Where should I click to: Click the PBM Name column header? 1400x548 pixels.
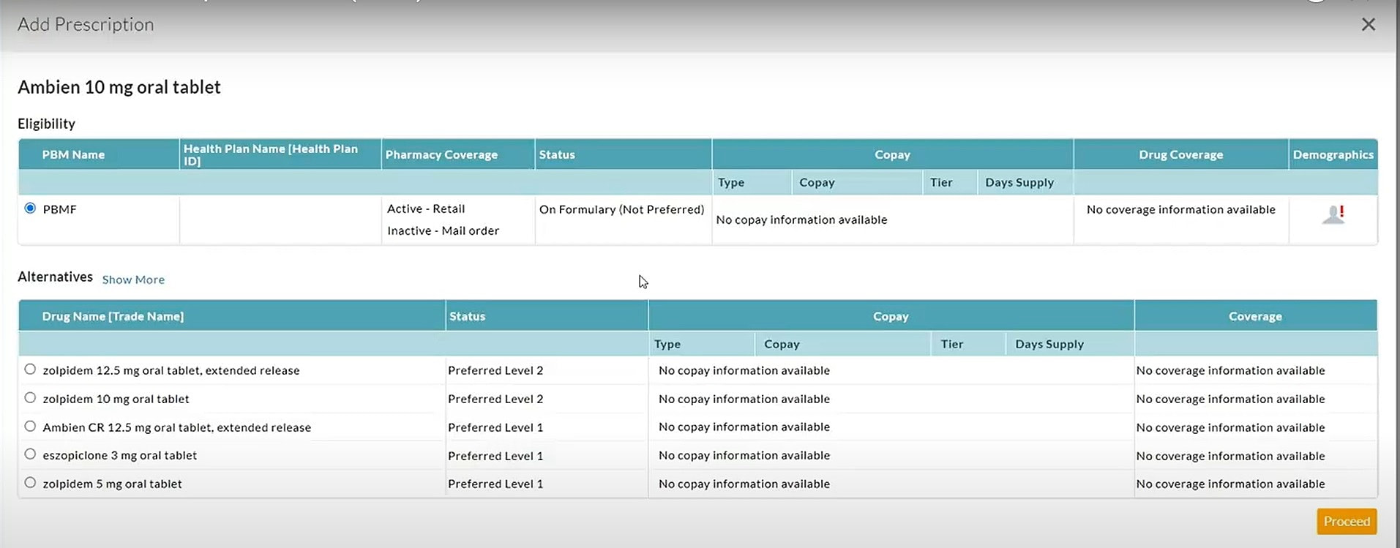pos(73,154)
